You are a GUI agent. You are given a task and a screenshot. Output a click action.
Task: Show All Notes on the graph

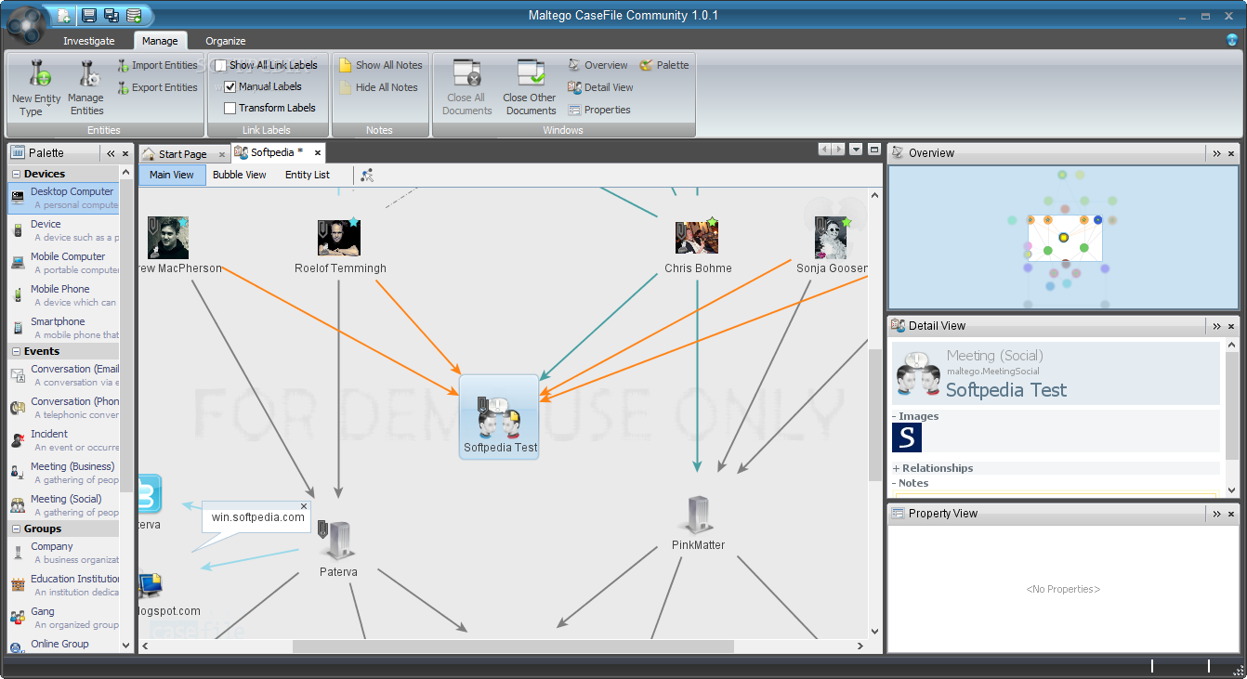tap(380, 65)
